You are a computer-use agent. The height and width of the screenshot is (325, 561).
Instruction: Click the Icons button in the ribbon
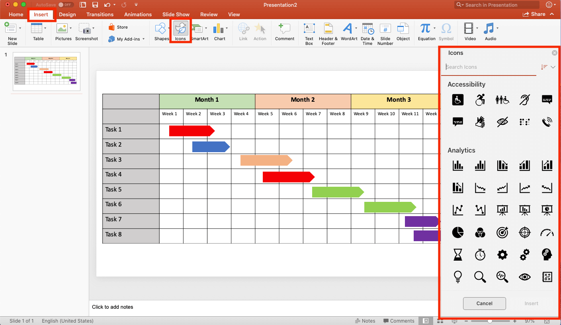pyautogui.click(x=180, y=31)
